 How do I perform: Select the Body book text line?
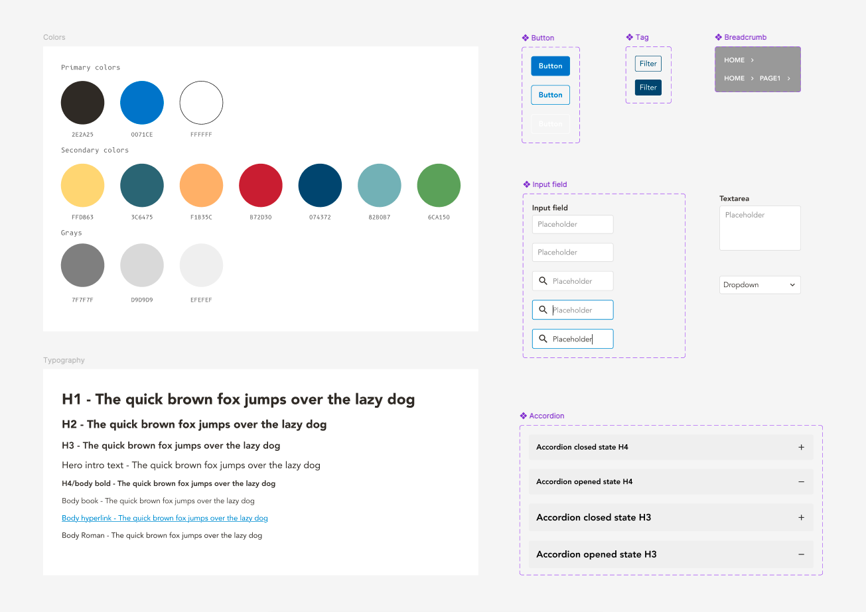click(x=158, y=501)
